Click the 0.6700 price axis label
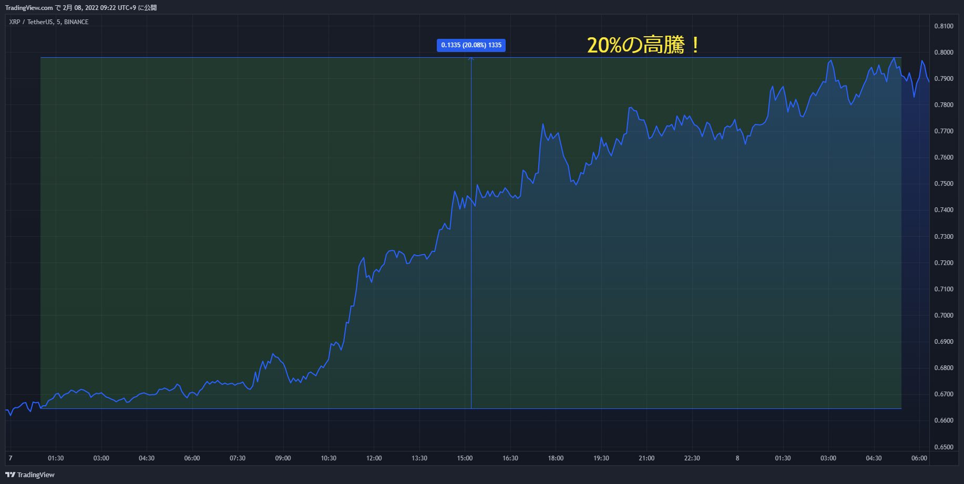The height and width of the screenshot is (484, 964). pos(944,394)
